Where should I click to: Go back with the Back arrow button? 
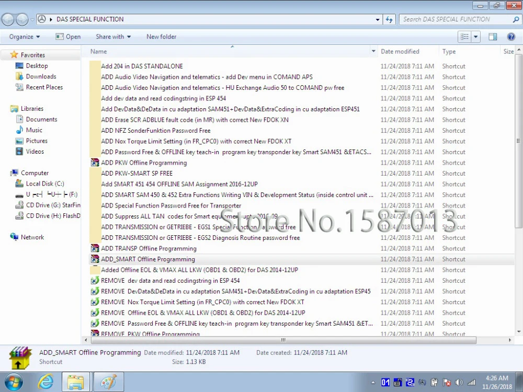tap(8, 19)
